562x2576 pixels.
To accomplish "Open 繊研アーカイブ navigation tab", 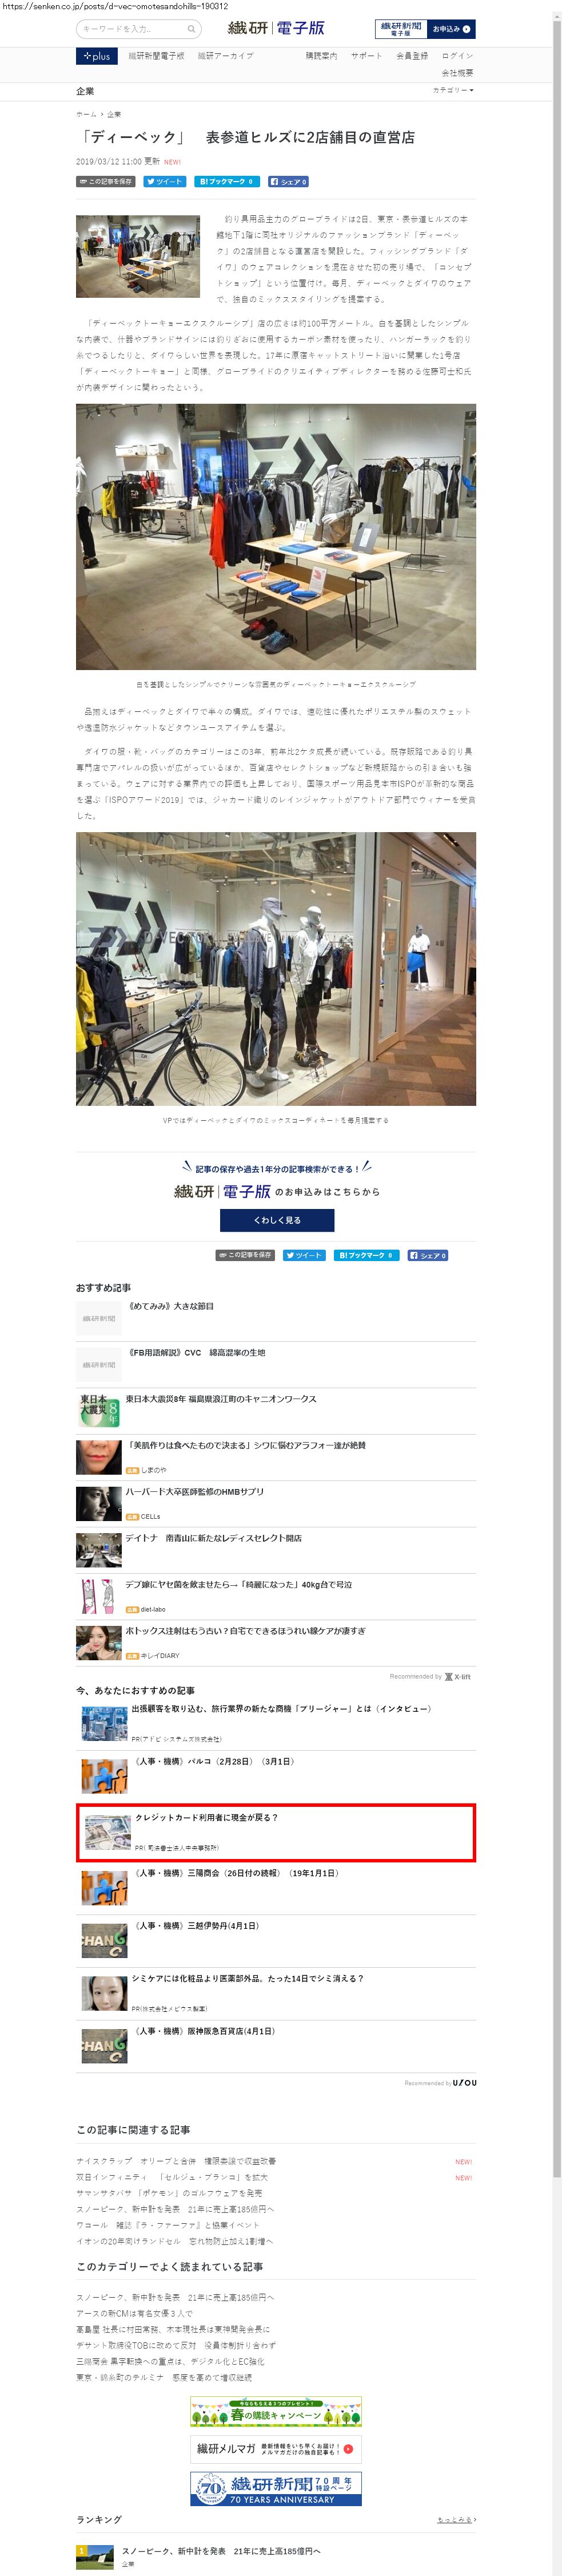I will click(226, 56).
